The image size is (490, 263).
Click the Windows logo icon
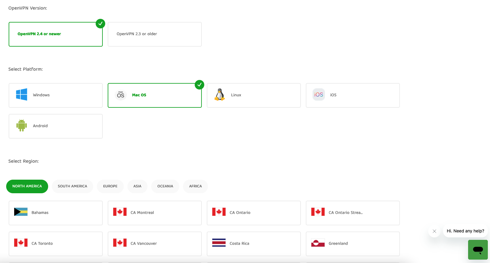tap(22, 94)
